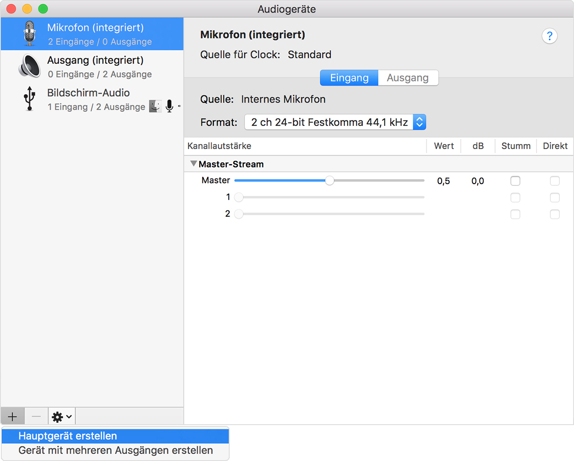Collapse the Master-Stream disclosure triangle
574x461 pixels.
click(x=194, y=164)
